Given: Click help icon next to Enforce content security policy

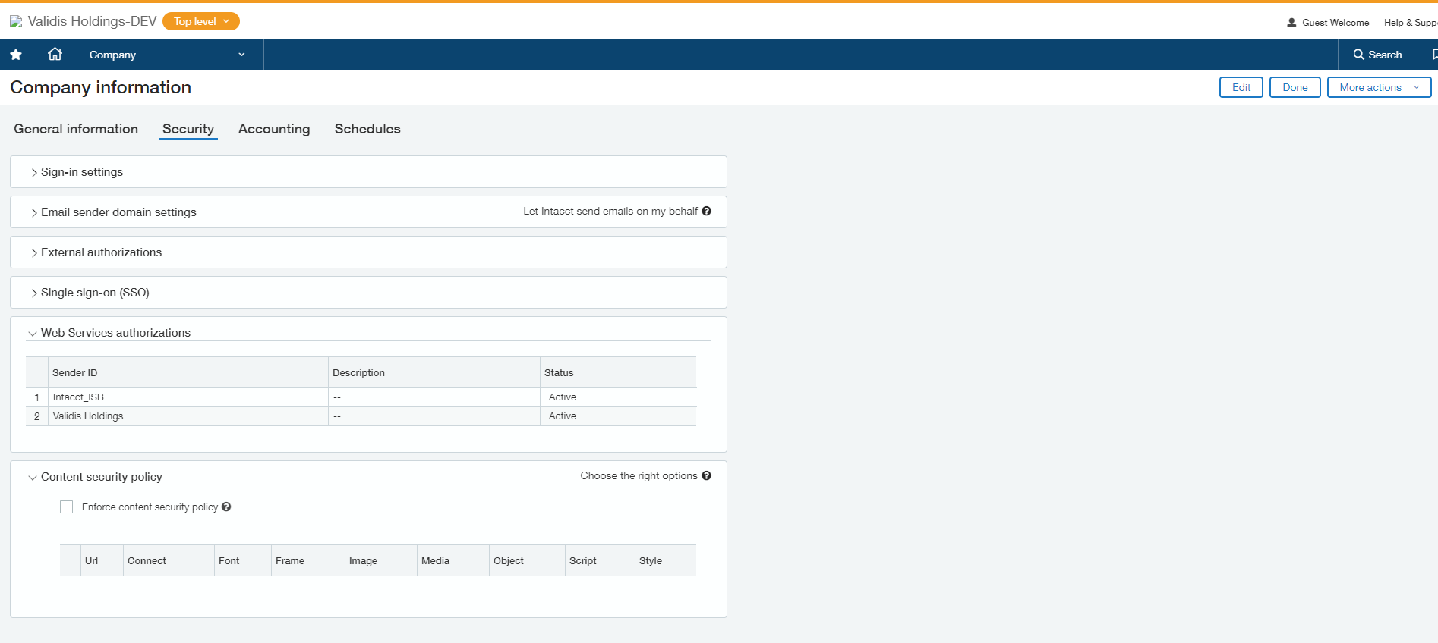Looking at the screenshot, I should pos(226,507).
